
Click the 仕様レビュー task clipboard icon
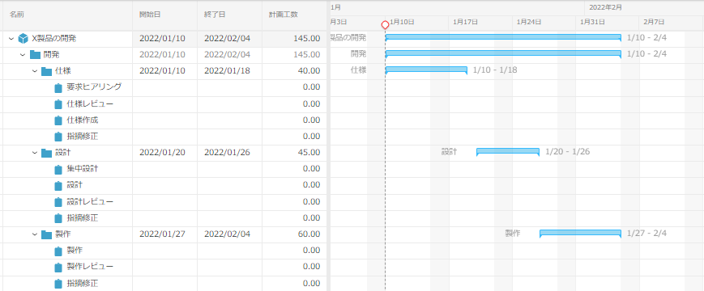click(x=58, y=103)
